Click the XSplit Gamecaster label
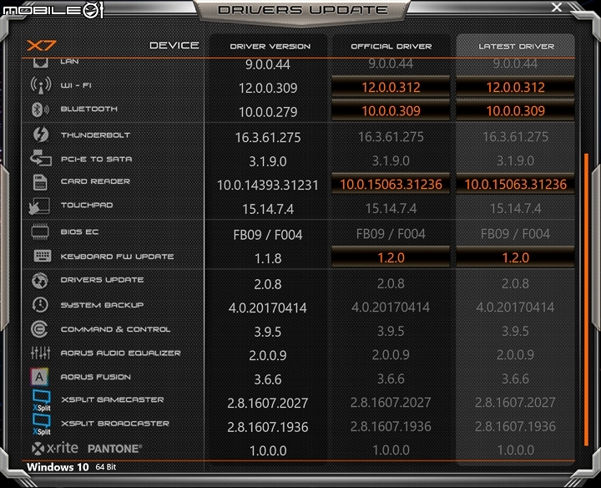This screenshot has height=488, width=601. [x=113, y=399]
